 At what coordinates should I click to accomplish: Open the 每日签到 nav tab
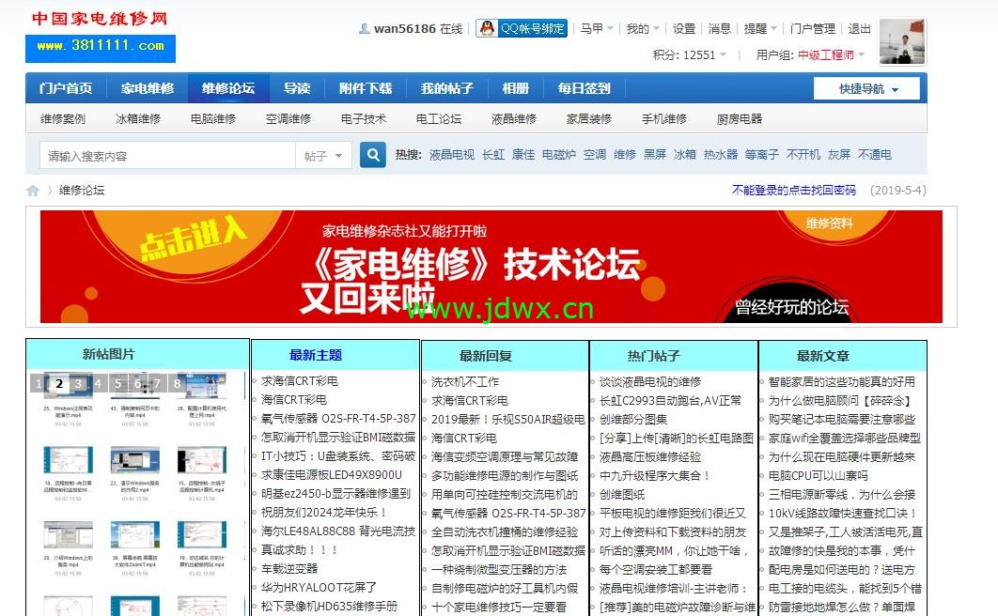coord(584,88)
